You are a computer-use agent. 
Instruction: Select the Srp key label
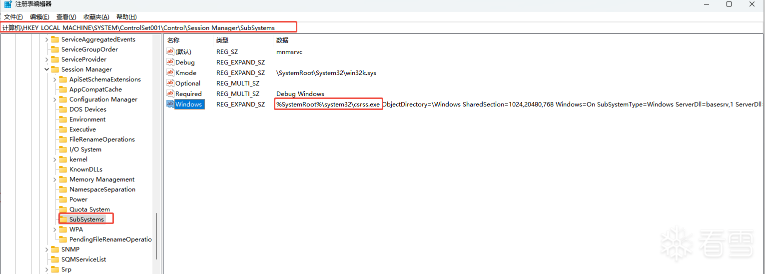(x=66, y=269)
